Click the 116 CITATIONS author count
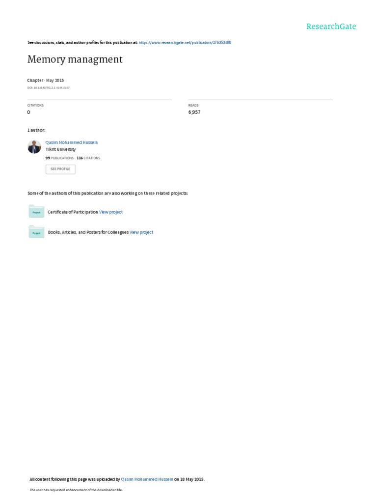The height and width of the screenshot is (503, 377). 88,158
